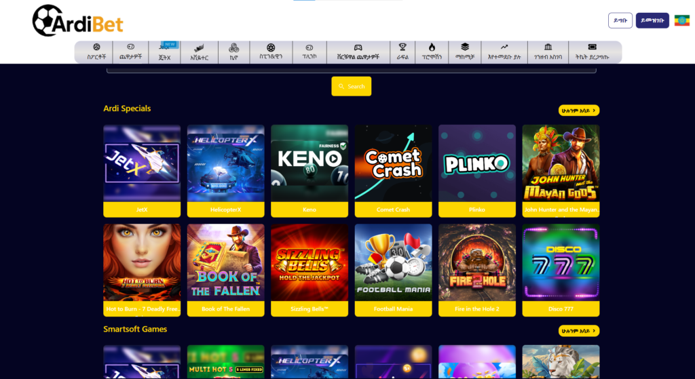Viewport: 695px width, 379px height.
Task: Open the Ethiopian flag language selector
Action: coord(681,20)
